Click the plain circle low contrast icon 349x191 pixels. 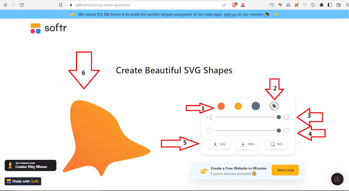pos(210,130)
